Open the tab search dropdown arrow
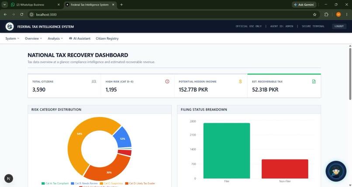 click(x=4, y=4)
